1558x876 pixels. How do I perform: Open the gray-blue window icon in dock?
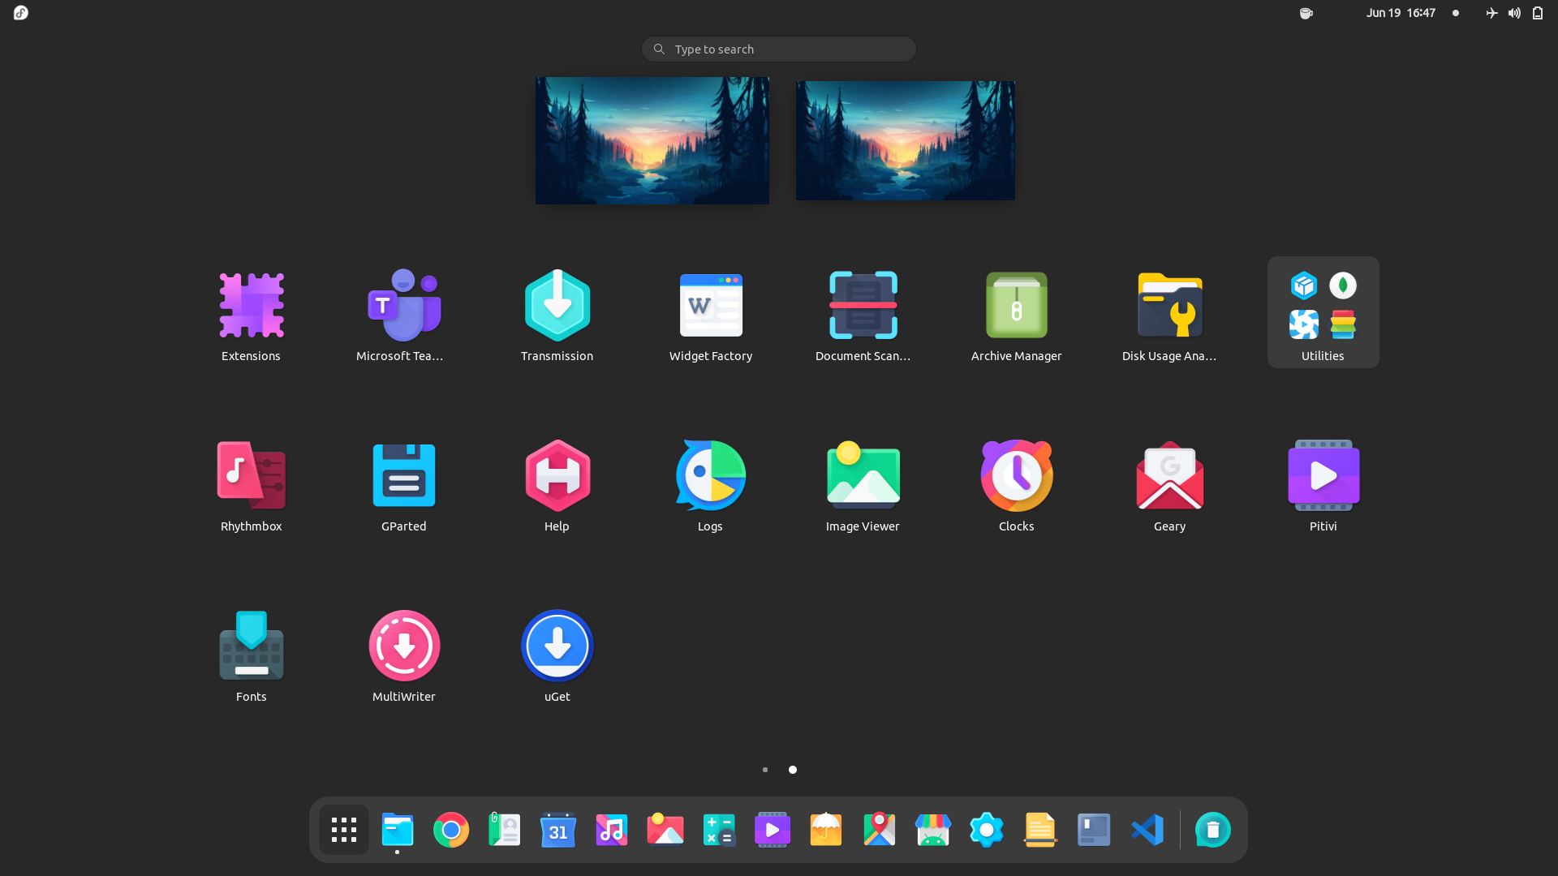1094,830
